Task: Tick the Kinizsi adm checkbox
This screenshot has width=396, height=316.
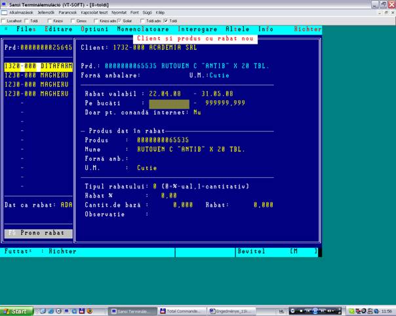Action: click(96, 21)
